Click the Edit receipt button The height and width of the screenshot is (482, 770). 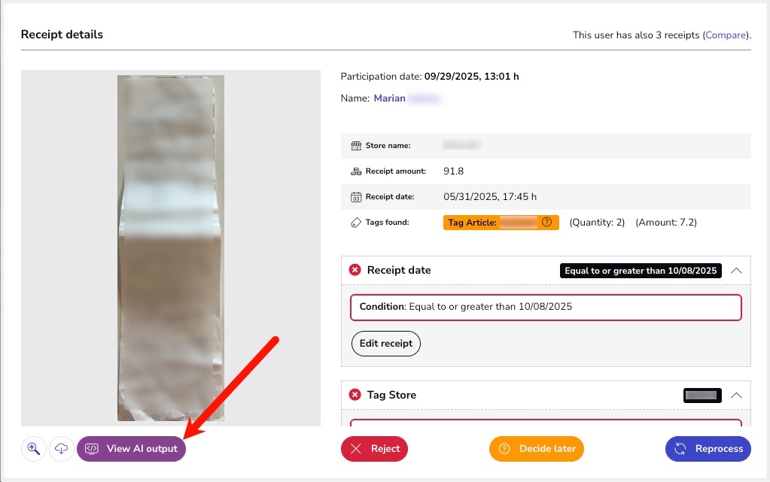[386, 344]
